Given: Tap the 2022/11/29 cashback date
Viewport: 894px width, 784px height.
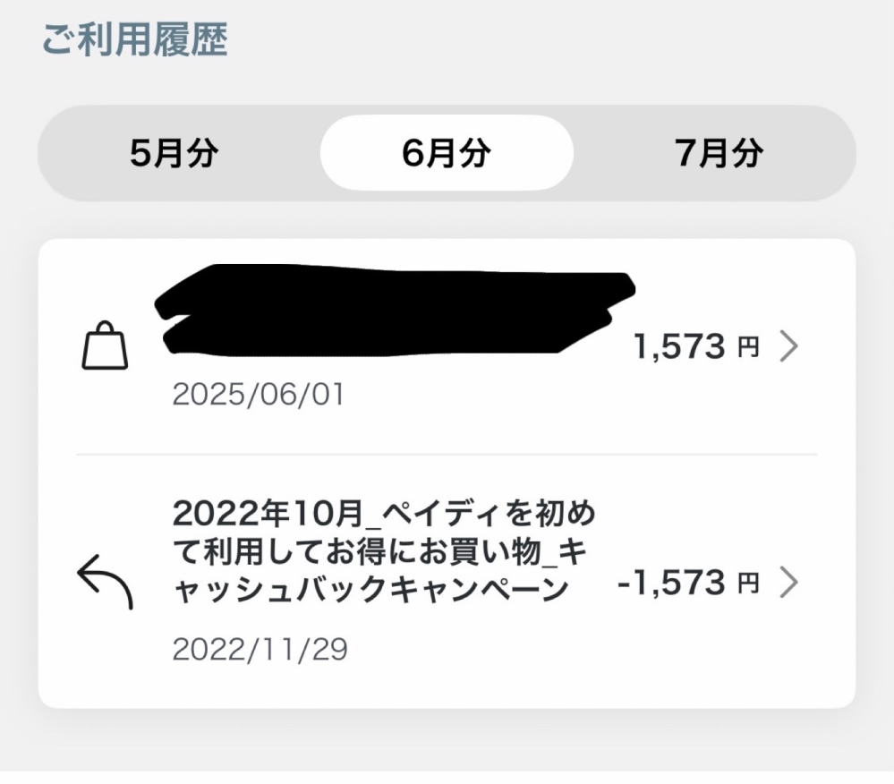Looking at the screenshot, I should coord(260,650).
